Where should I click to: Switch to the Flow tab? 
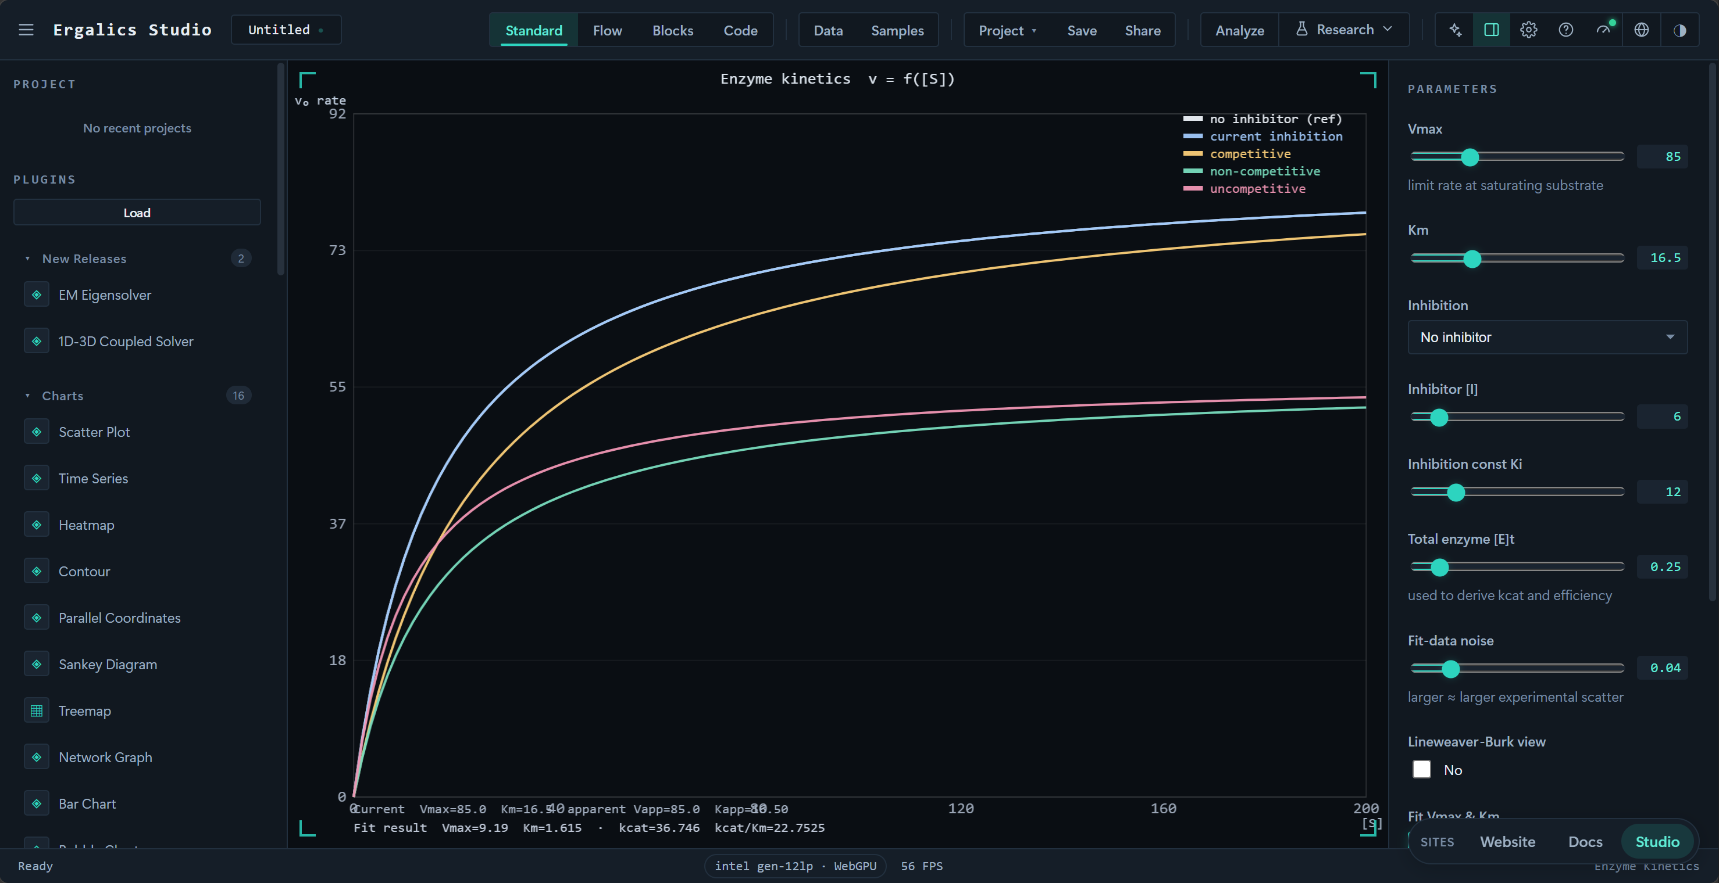pos(607,31)
